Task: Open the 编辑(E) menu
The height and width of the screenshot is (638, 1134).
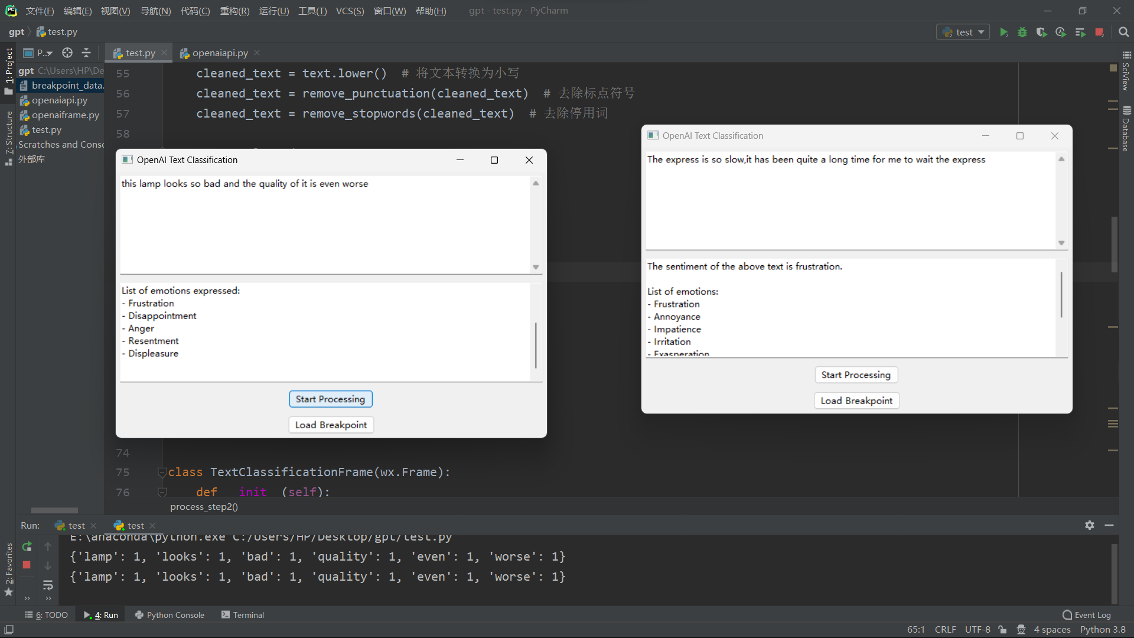Action: tap(77, 11)
